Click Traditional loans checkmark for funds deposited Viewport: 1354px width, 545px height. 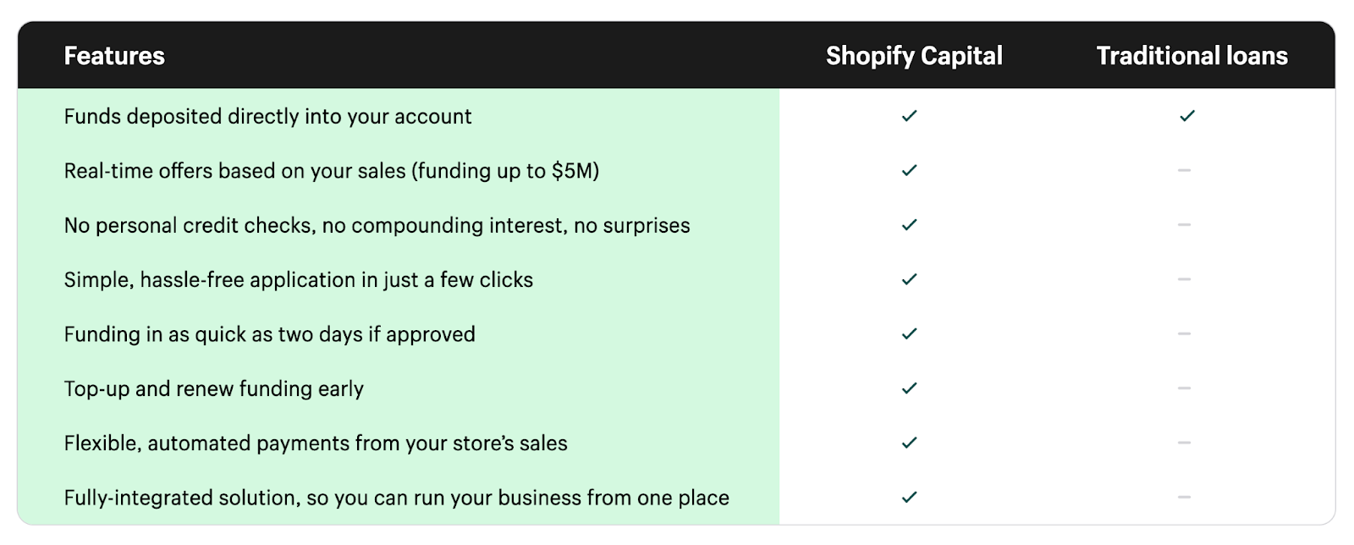(1187, 116)
